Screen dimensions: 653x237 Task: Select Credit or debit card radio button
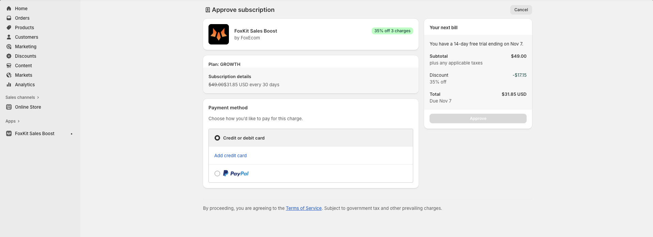click(x=217, y=138)
